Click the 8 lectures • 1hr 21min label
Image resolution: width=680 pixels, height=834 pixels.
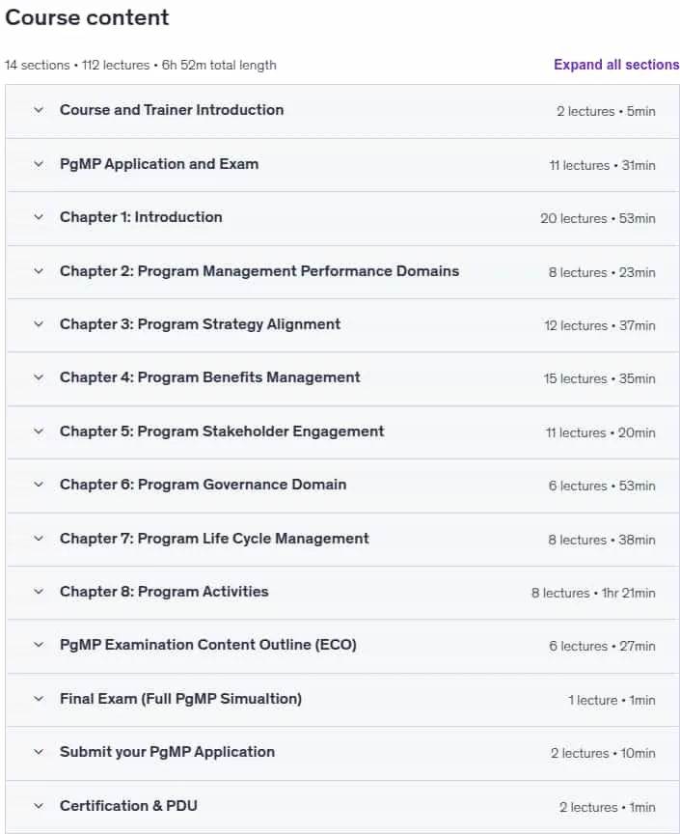click(x=593, y=593)
